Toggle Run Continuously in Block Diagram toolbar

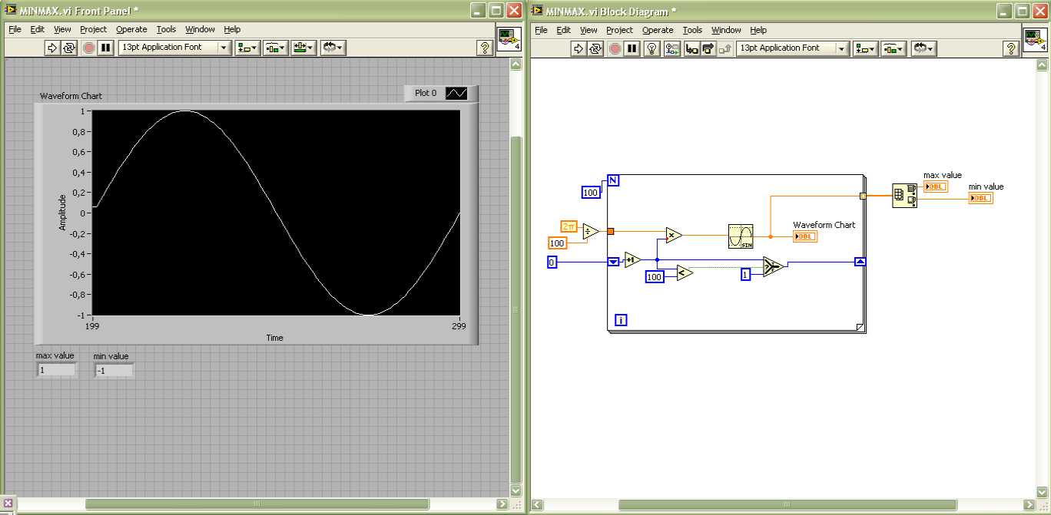(x=595, y=48)
